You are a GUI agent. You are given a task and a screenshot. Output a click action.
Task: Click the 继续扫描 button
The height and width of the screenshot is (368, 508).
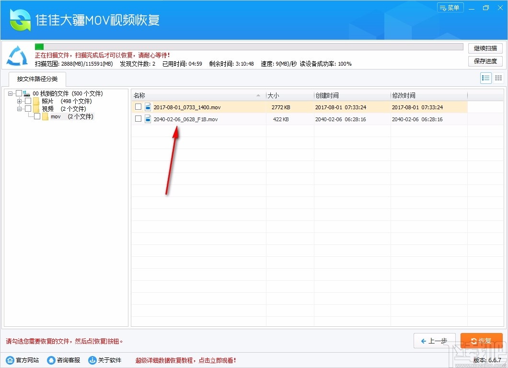[485, 48]
